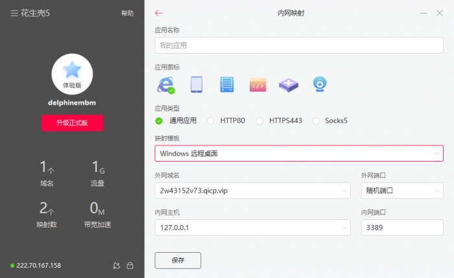Choose the blue server rack application icon
The height and width of the screenshot is (278, 454).
pyautogui.click(x=227, y=84)
